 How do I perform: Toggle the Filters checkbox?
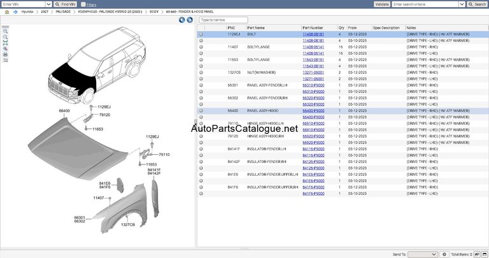83,4
